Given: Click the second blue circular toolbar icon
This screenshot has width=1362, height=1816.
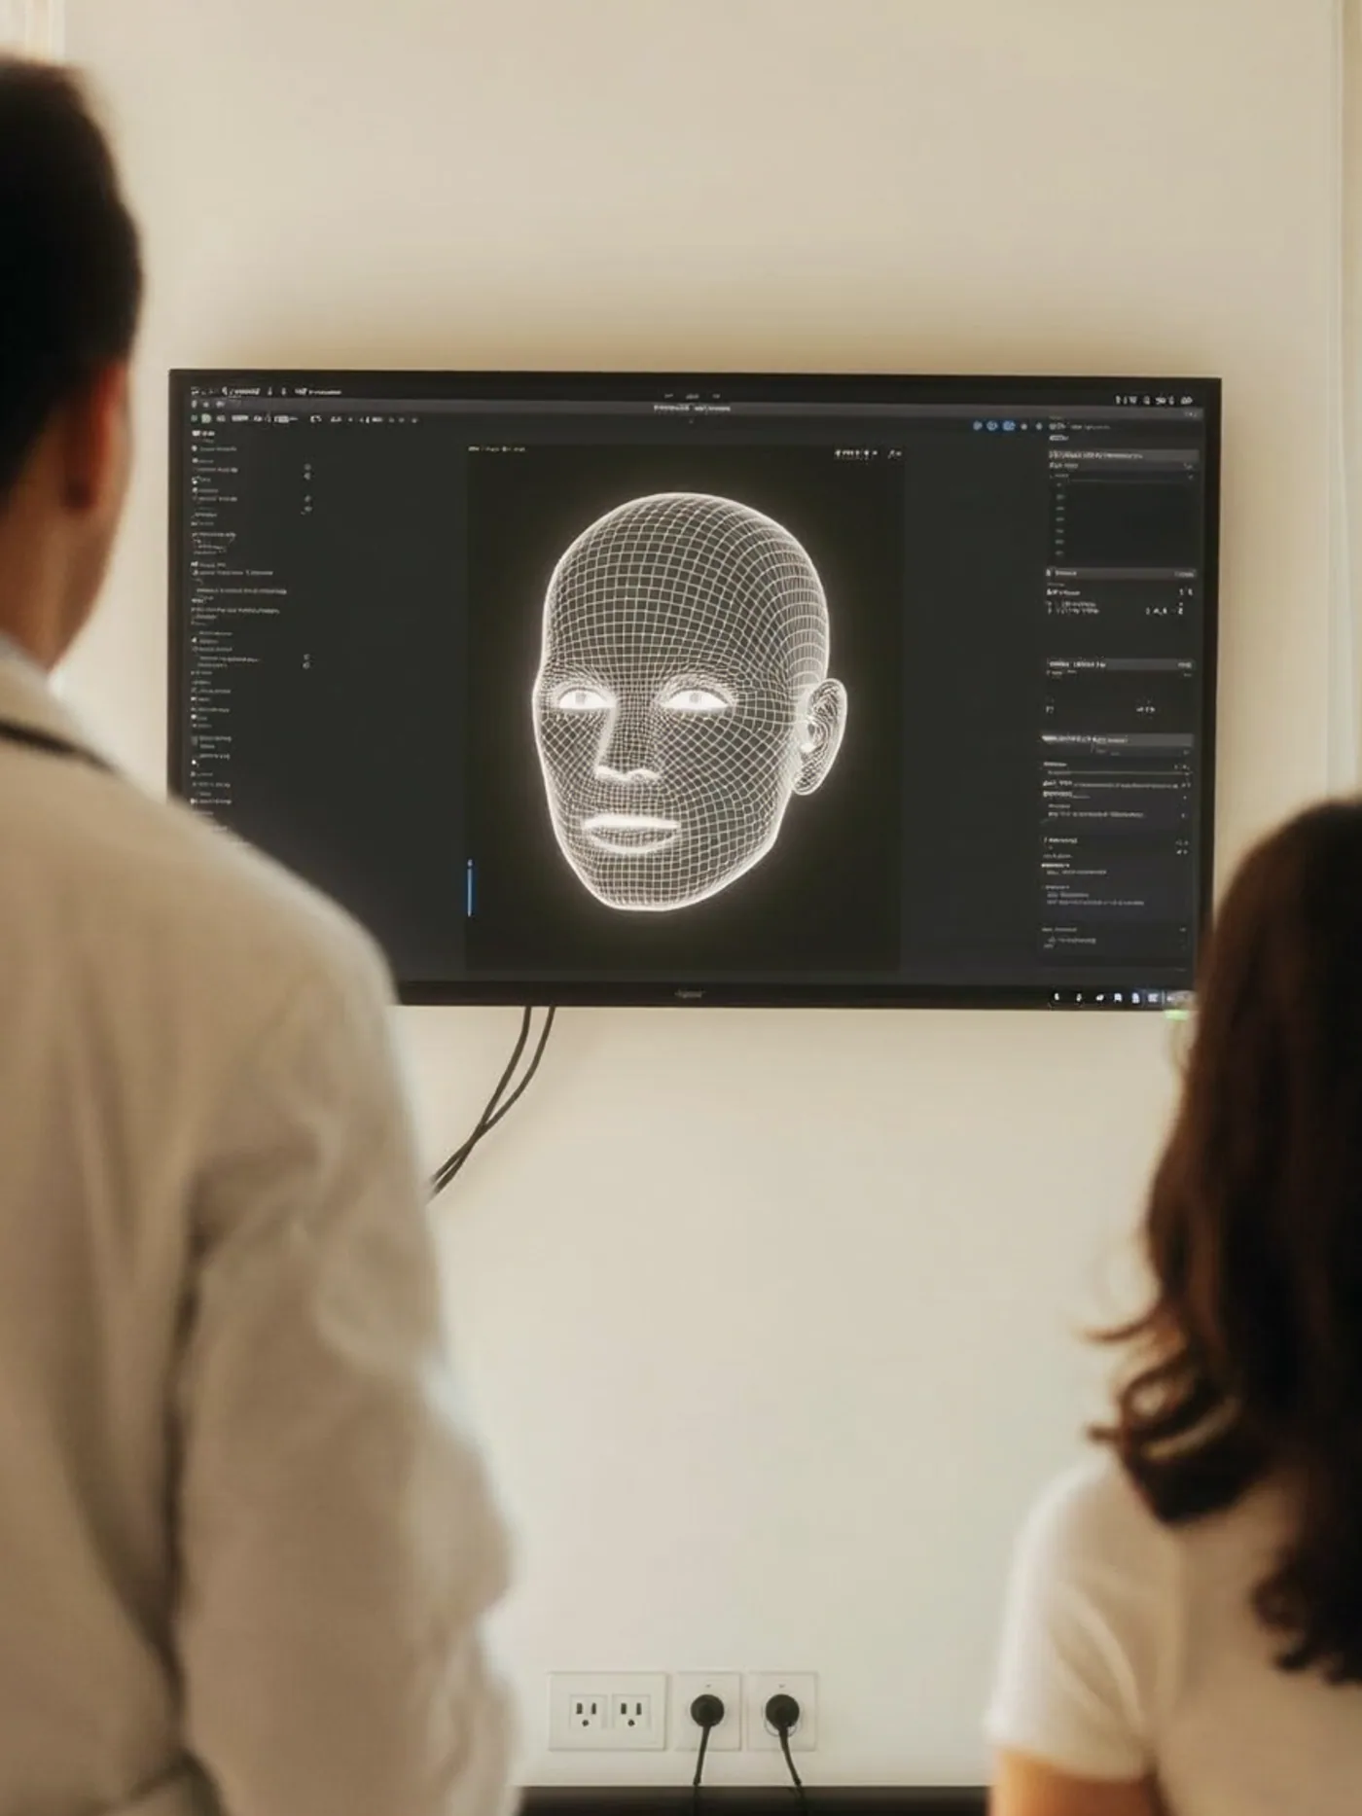Looking at the screenshot, I should 992,425.
